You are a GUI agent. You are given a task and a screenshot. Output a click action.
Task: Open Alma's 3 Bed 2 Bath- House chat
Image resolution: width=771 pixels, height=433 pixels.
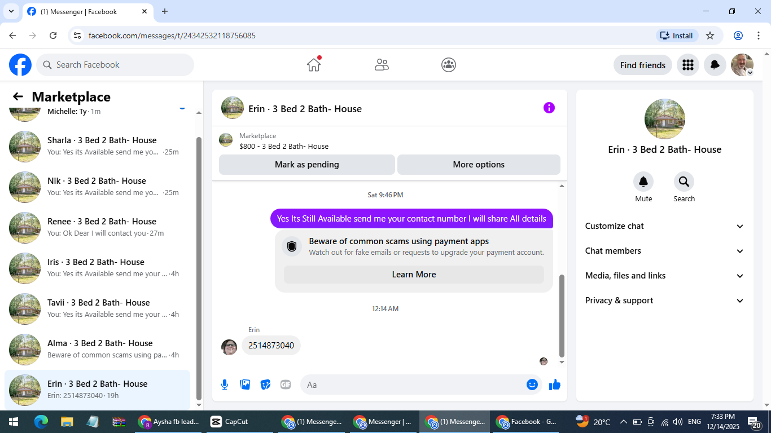(x=97, y=350)
